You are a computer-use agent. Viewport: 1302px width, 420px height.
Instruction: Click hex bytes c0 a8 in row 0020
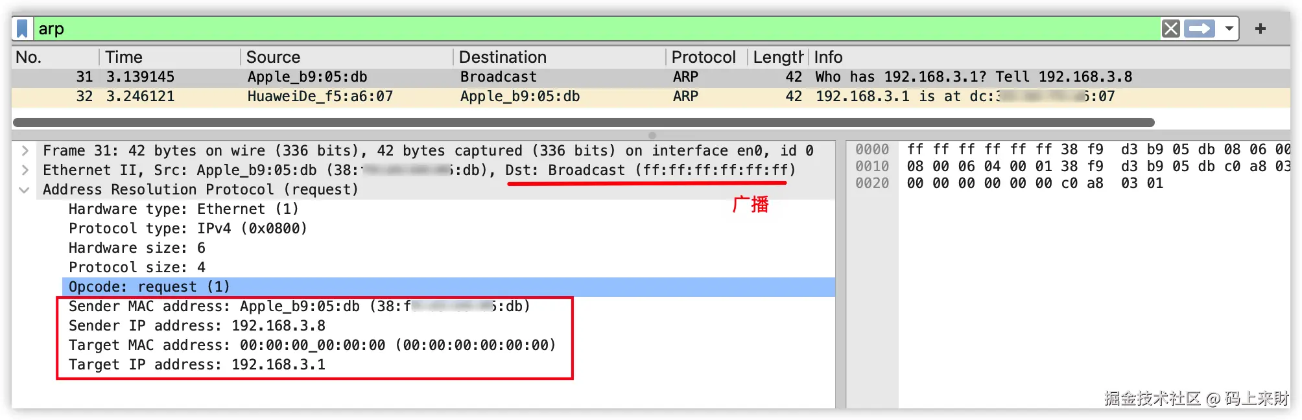[x=1082, y=183]
